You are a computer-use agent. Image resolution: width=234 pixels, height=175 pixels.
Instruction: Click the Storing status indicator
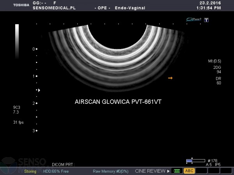pos(30,171)
